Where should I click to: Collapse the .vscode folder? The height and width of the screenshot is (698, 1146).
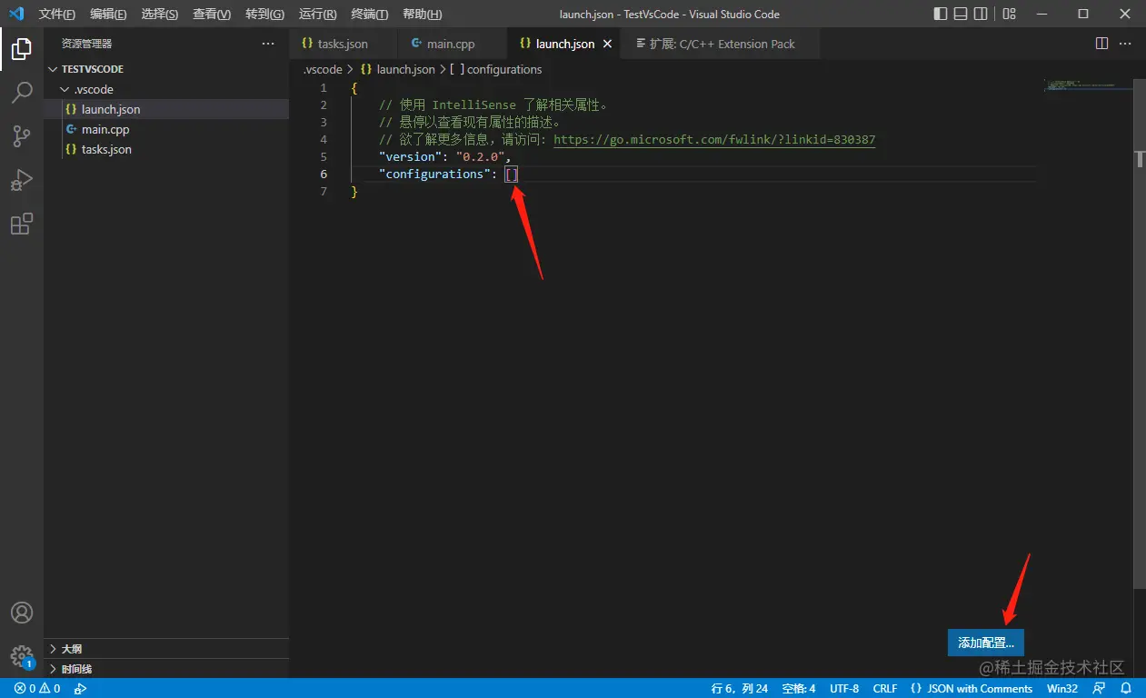point(64,89)
